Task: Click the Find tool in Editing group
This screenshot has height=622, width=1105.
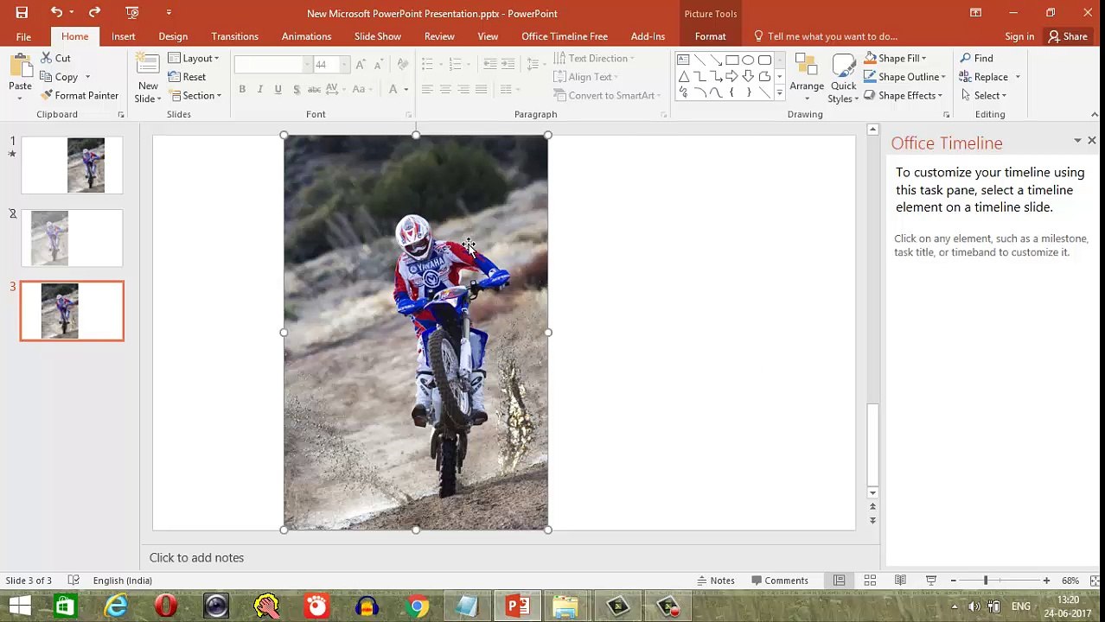Action: [976, 58]
